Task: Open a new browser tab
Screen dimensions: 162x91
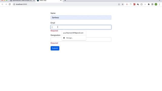Action: pyautogui.click(x=65, y=1)
